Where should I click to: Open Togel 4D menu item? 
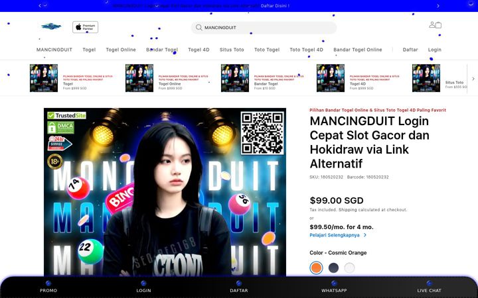point(199,50)
